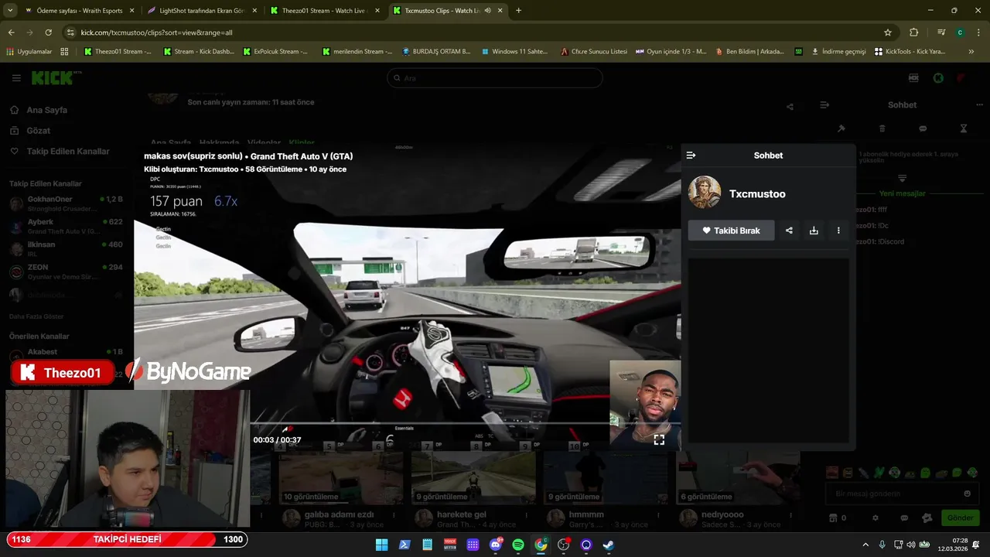The image size is (990, 557).
Task: Share the clip using share icon
Action: click(789, 231)
